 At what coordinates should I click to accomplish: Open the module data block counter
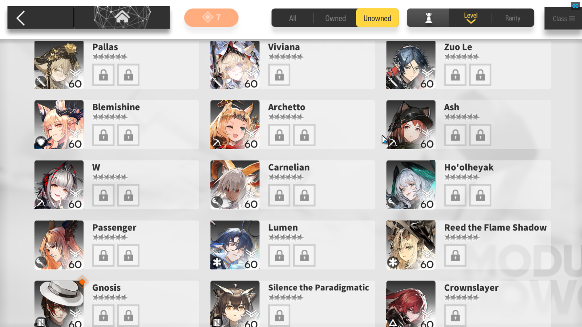211,18
